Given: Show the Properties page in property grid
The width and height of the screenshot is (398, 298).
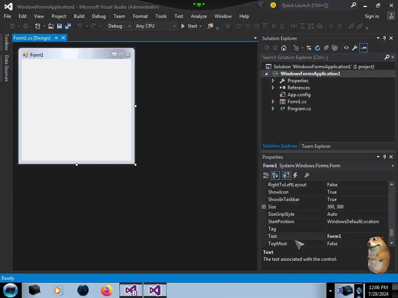Looking at the screenshot, I should (286, 175).
